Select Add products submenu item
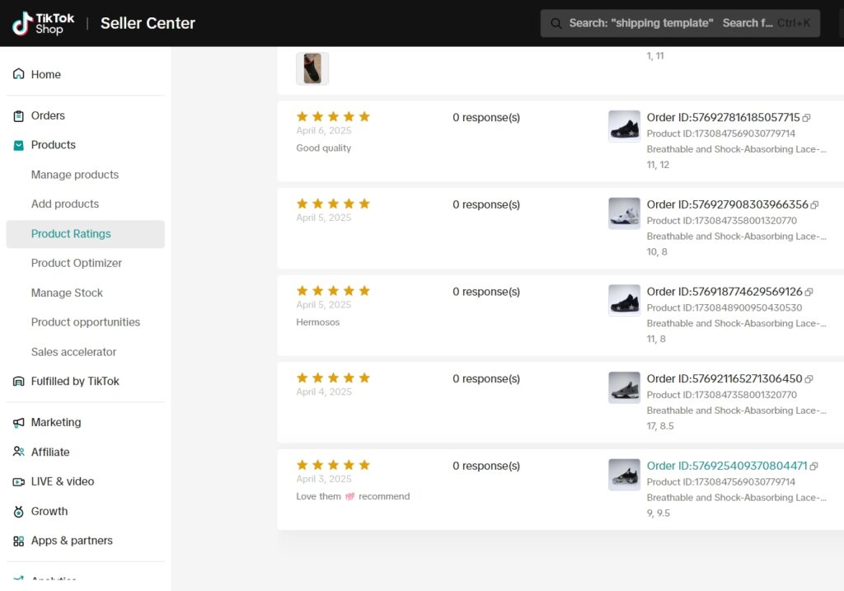Image resolution: width=844 pixels, height=591 pixels. [x=65, y=204]
